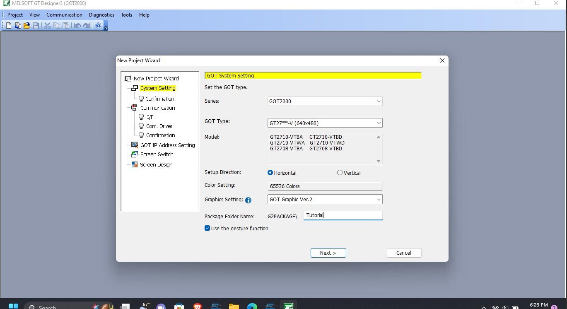Image resolution: width=567 pixels, height=309 pixels.
Task: Click the Color Setting 65536 Colors field
Action: tap(325, 186)
